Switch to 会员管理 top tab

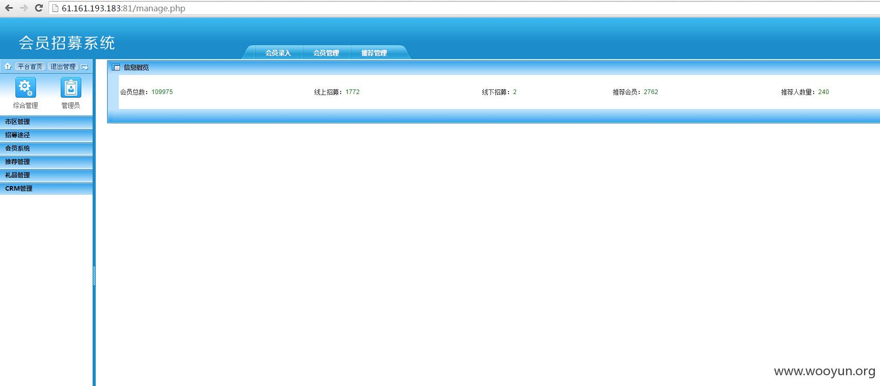coord(326,53)
